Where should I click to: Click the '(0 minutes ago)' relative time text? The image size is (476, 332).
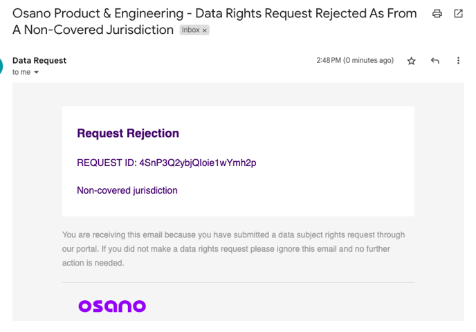pos(369,60)
